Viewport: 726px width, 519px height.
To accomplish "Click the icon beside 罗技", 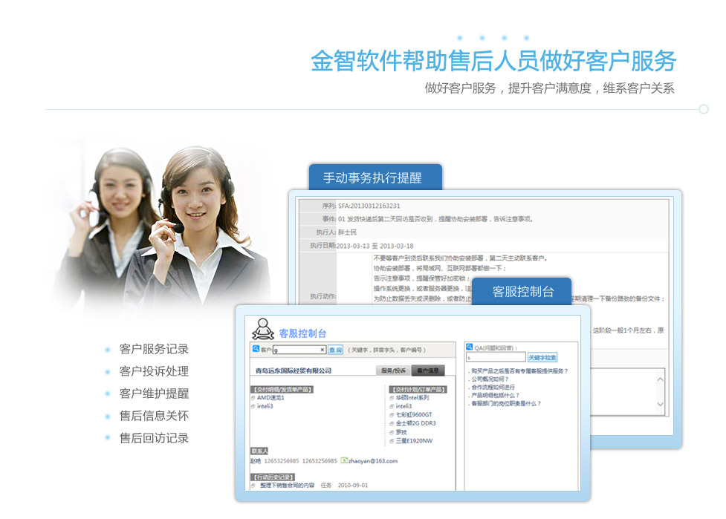I will pyautogui.click(x=392, y=432).
